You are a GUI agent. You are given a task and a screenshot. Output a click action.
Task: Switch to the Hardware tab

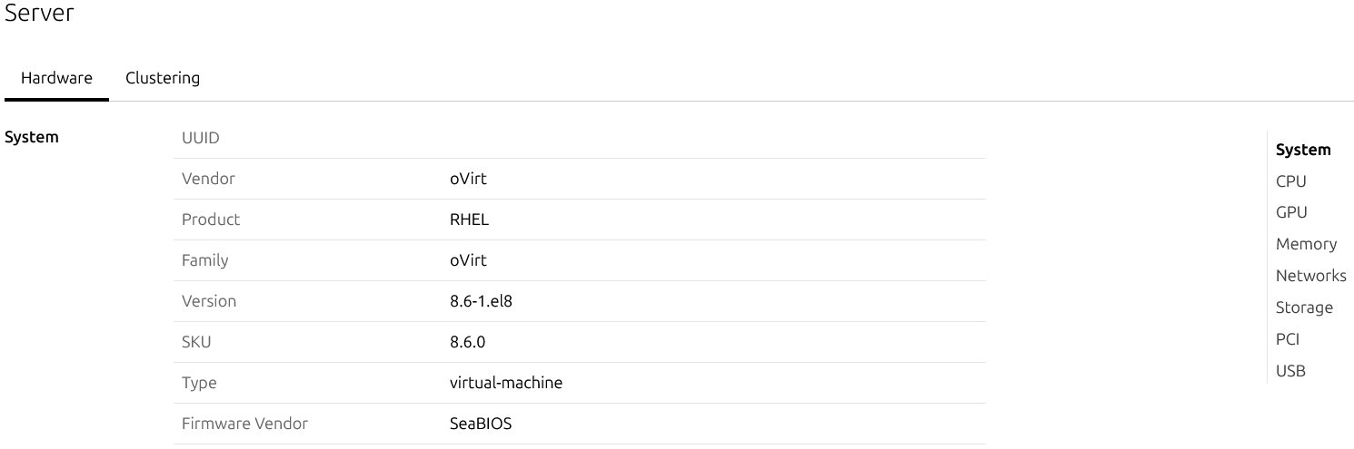[x=56, y=78]
